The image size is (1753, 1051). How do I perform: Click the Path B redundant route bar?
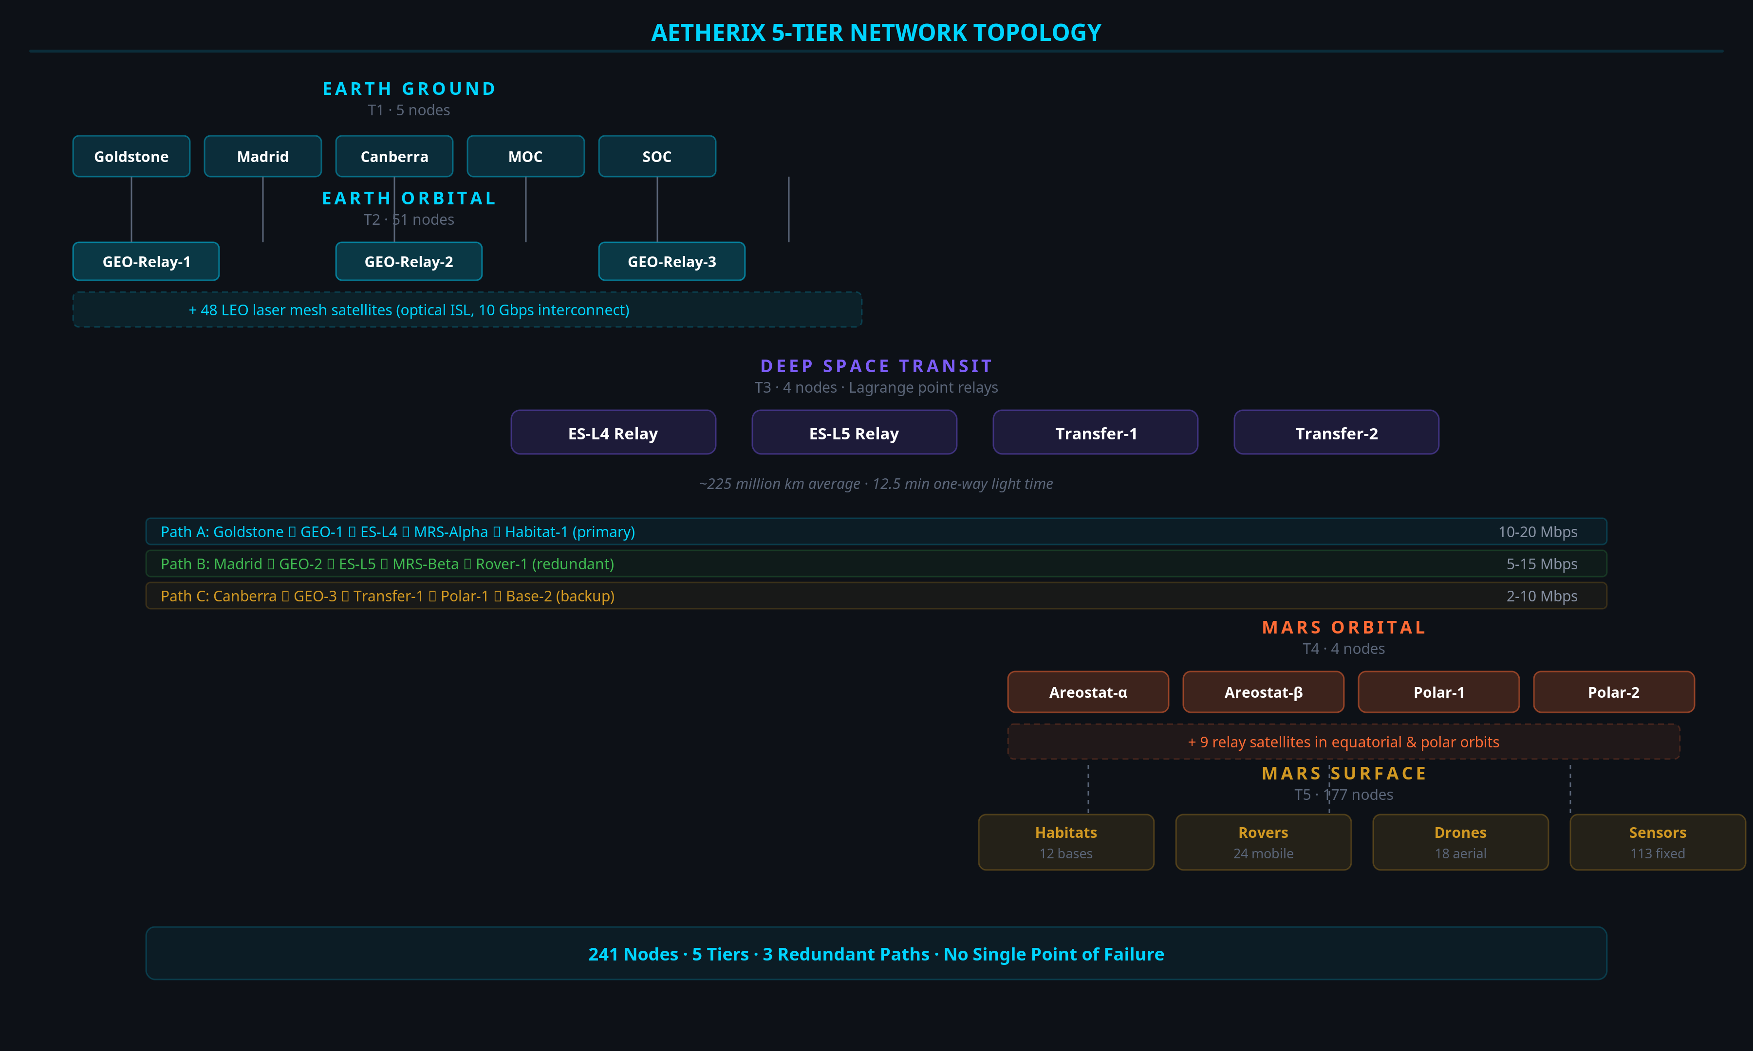876,564
